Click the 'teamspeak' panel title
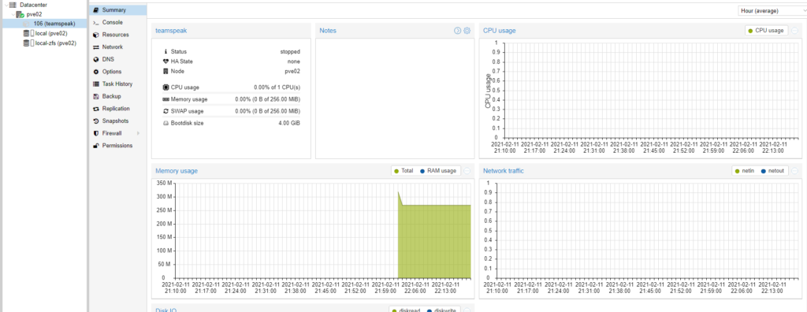The height and width of the screenshot is (312, 807). point(171,31)
